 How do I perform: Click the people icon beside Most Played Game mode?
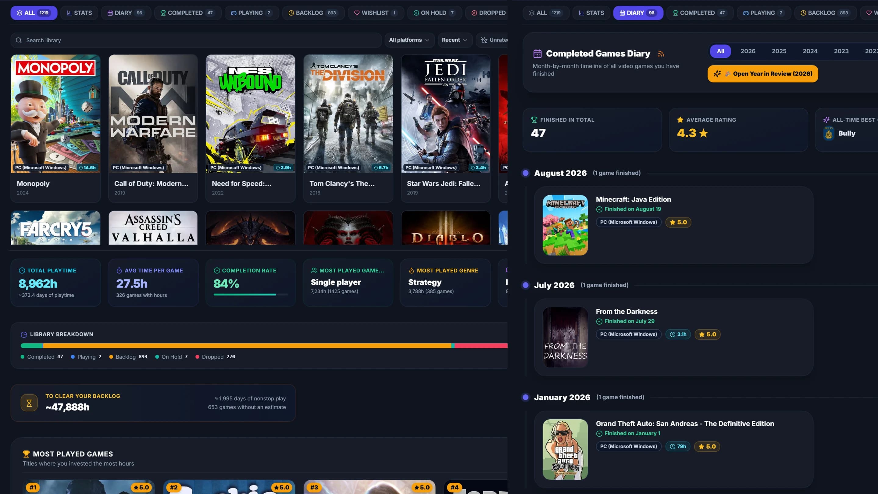click(x=314, y=270)
